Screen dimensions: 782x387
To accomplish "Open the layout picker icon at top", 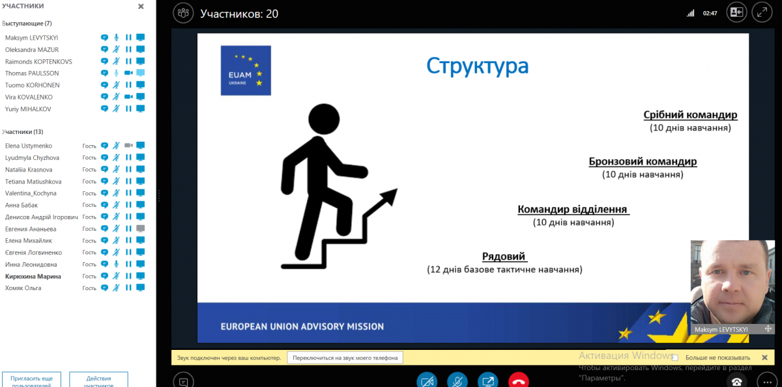I will [736, 12].
